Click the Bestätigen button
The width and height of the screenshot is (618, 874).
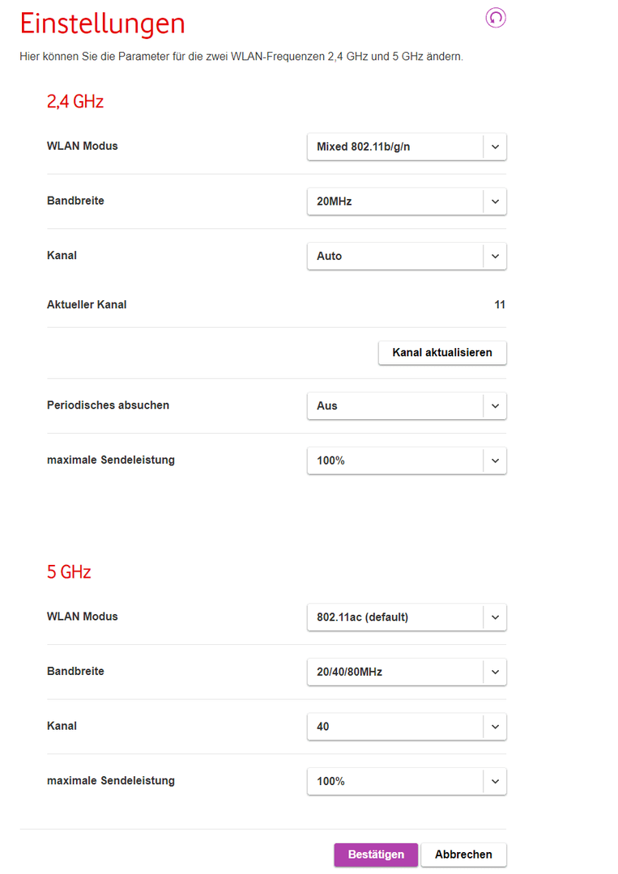coord(376,855)
